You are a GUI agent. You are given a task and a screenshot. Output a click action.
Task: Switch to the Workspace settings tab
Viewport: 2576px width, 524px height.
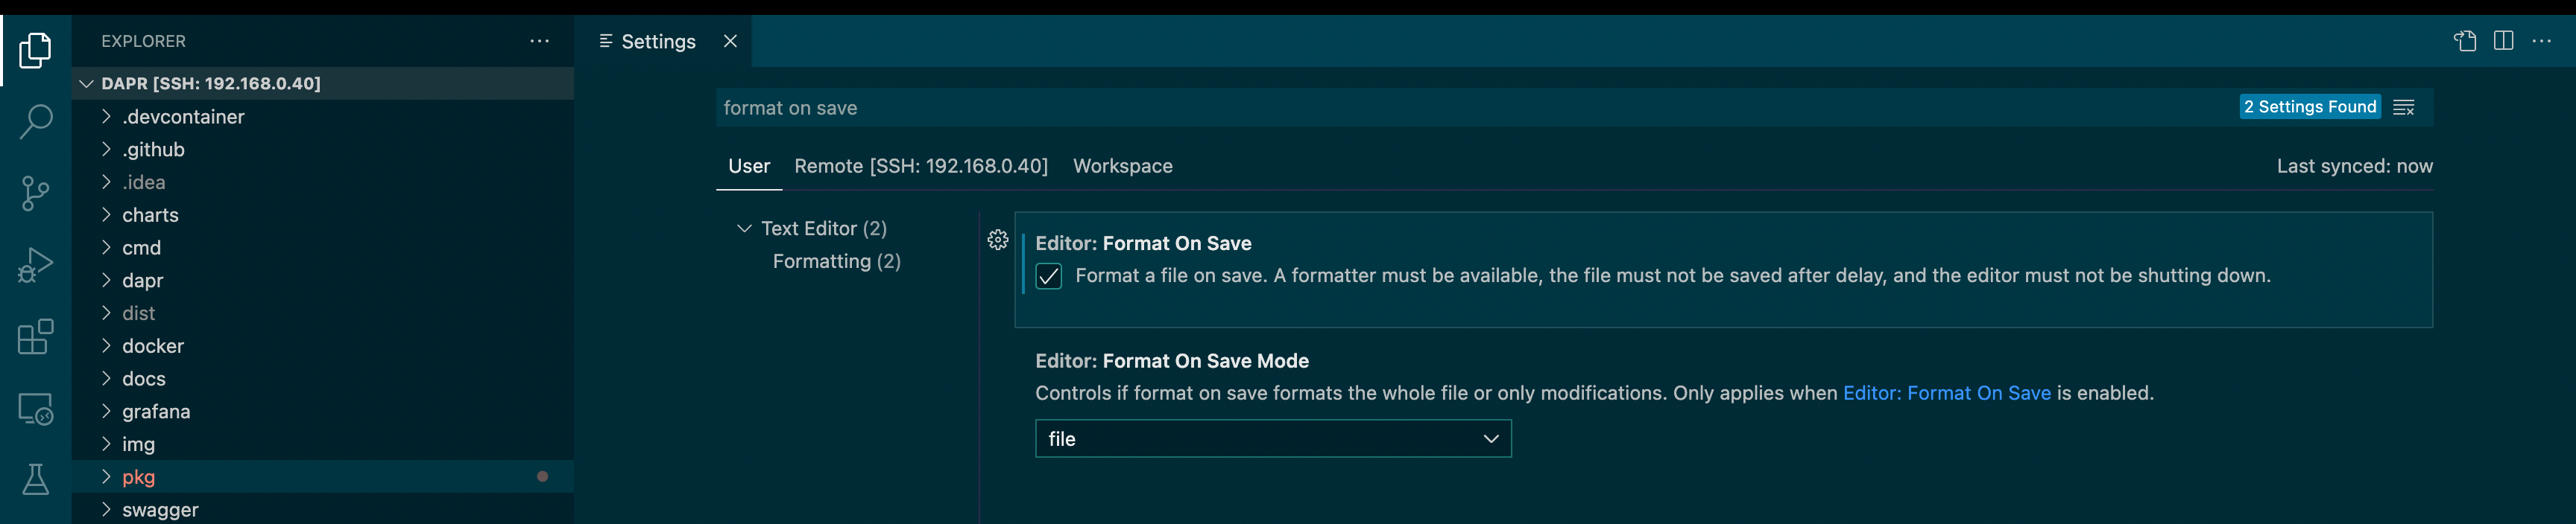click(x=1123, y=166)
